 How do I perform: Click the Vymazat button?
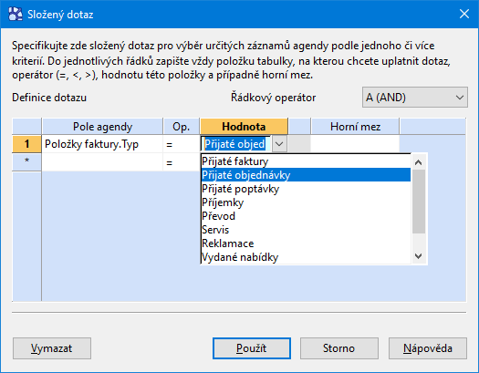coord(52,348)
